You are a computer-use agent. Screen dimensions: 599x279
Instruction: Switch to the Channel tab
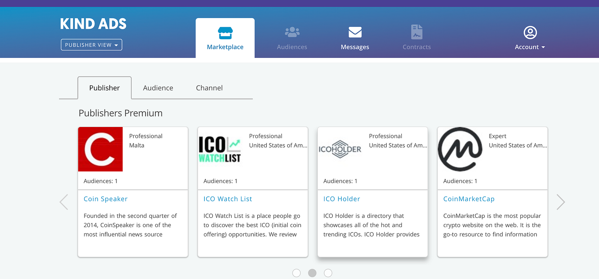point(209,88)
